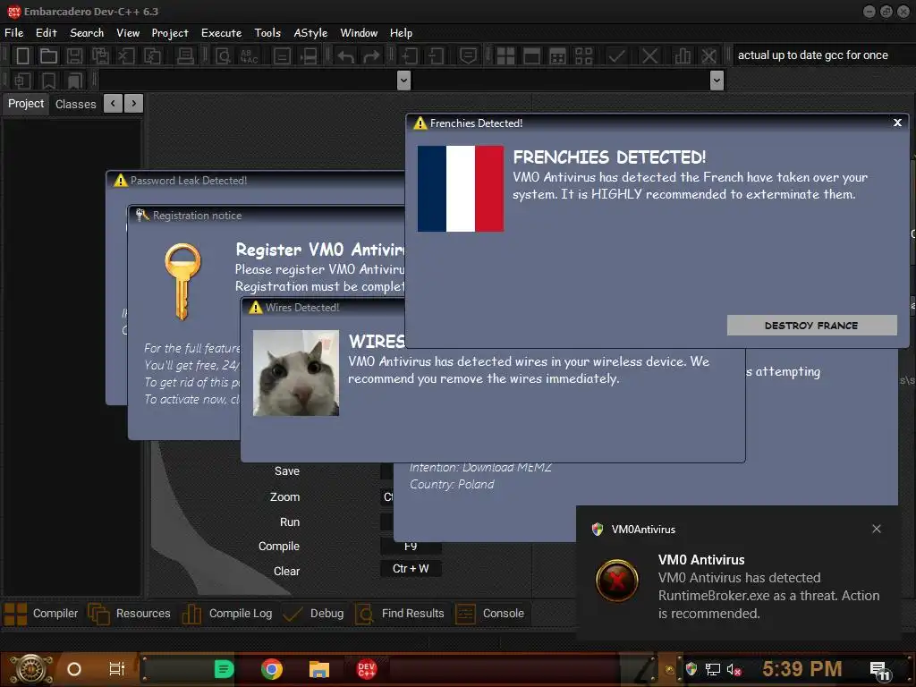Open the Project menu

point(170,33)
